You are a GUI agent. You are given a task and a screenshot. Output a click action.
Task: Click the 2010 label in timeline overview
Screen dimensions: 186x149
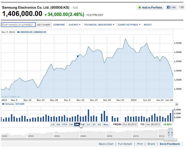point(136,136)
